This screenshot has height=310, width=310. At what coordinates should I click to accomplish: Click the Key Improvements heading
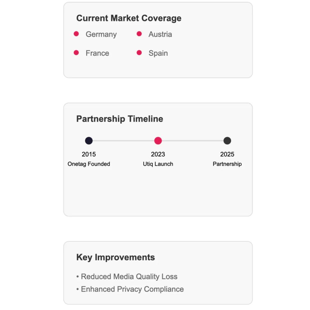115,257
